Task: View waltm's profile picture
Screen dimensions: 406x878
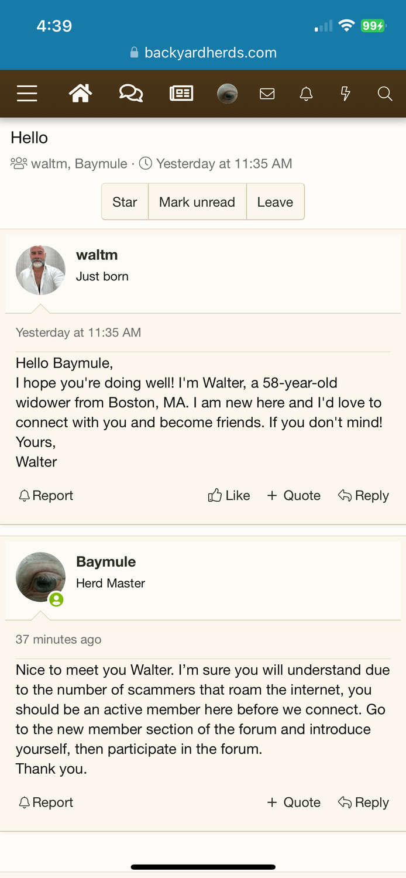Action: pyautogui.click(x=40, y=270)
